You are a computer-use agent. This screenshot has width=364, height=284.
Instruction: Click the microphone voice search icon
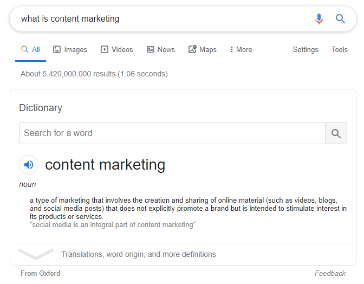[319, 19]
